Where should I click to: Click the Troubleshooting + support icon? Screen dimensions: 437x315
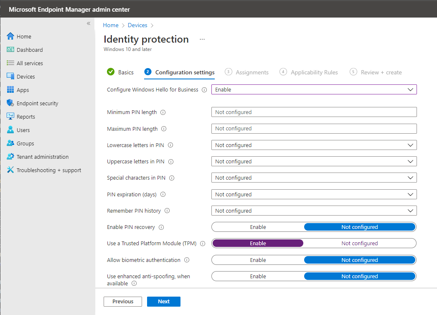click(x=10, y=170)
